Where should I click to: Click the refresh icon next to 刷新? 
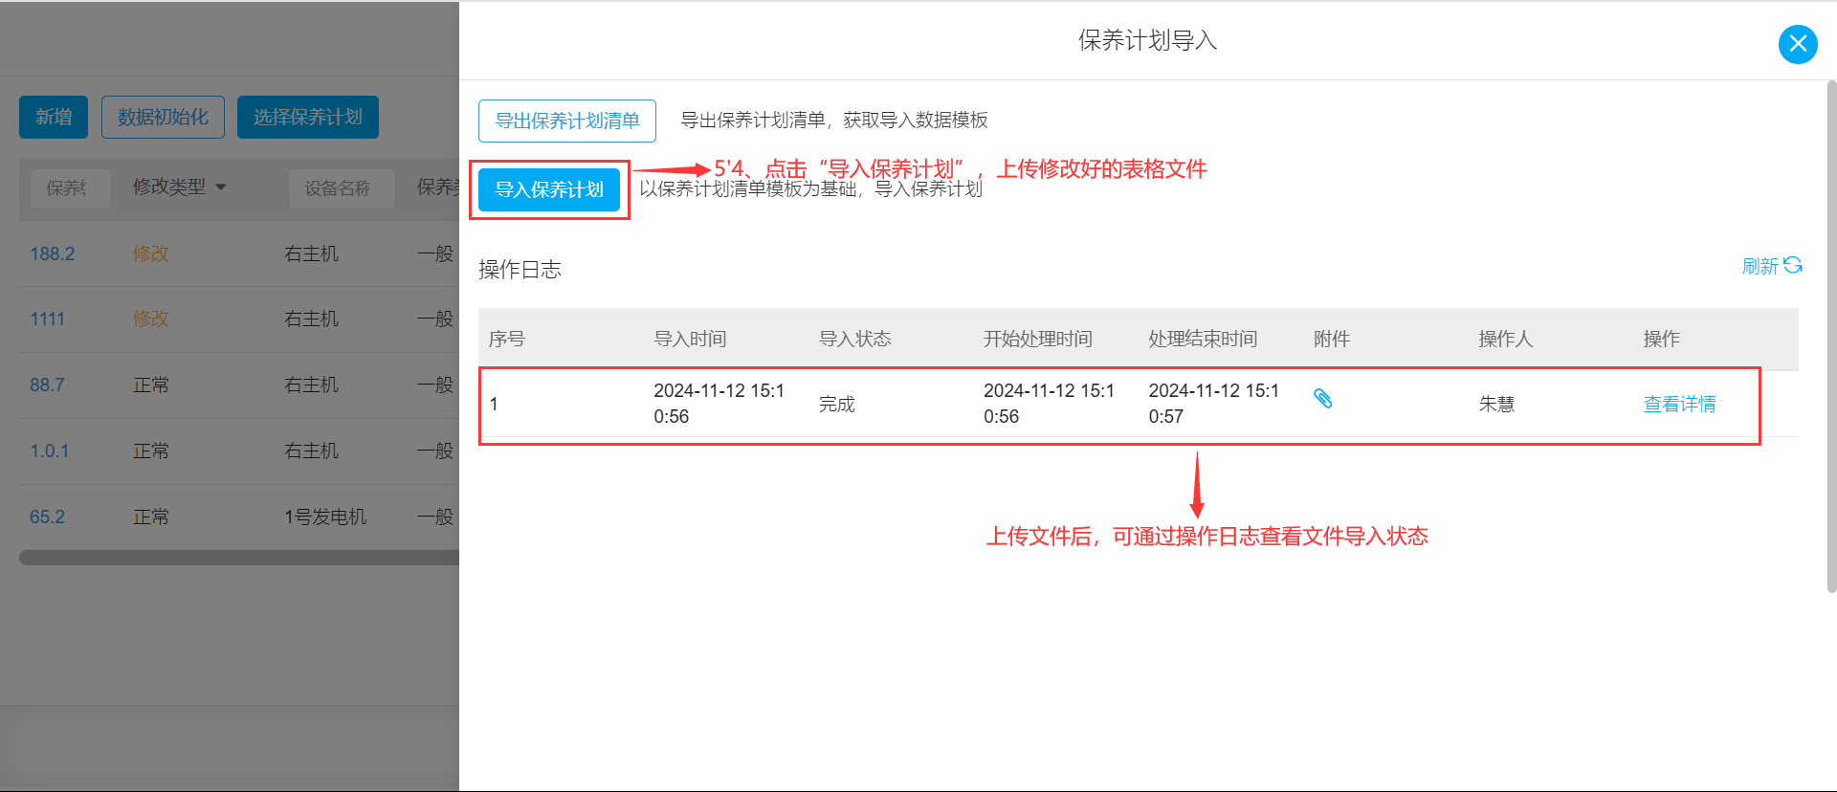click(1793, 265)
